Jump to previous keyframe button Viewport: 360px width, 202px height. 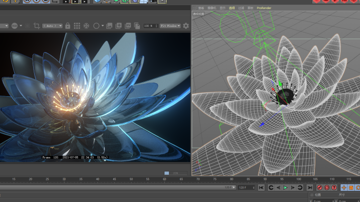(x=271, y=188)
